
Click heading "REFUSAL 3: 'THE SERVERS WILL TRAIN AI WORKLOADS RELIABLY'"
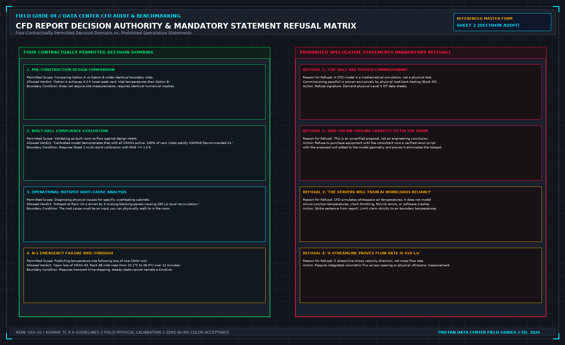pos(367,192)
